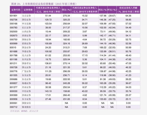Select the '证券代码' column header
The height and width of the screenshot is (115, 147).
[16, 10]
